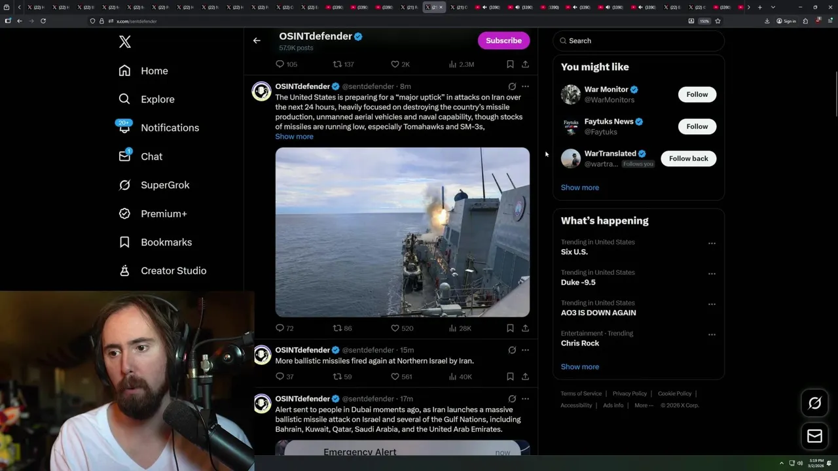This screenshot has height=471, width=838.
Task: Open the Chris Rock trending topic
Action: [x=579, y=343]
